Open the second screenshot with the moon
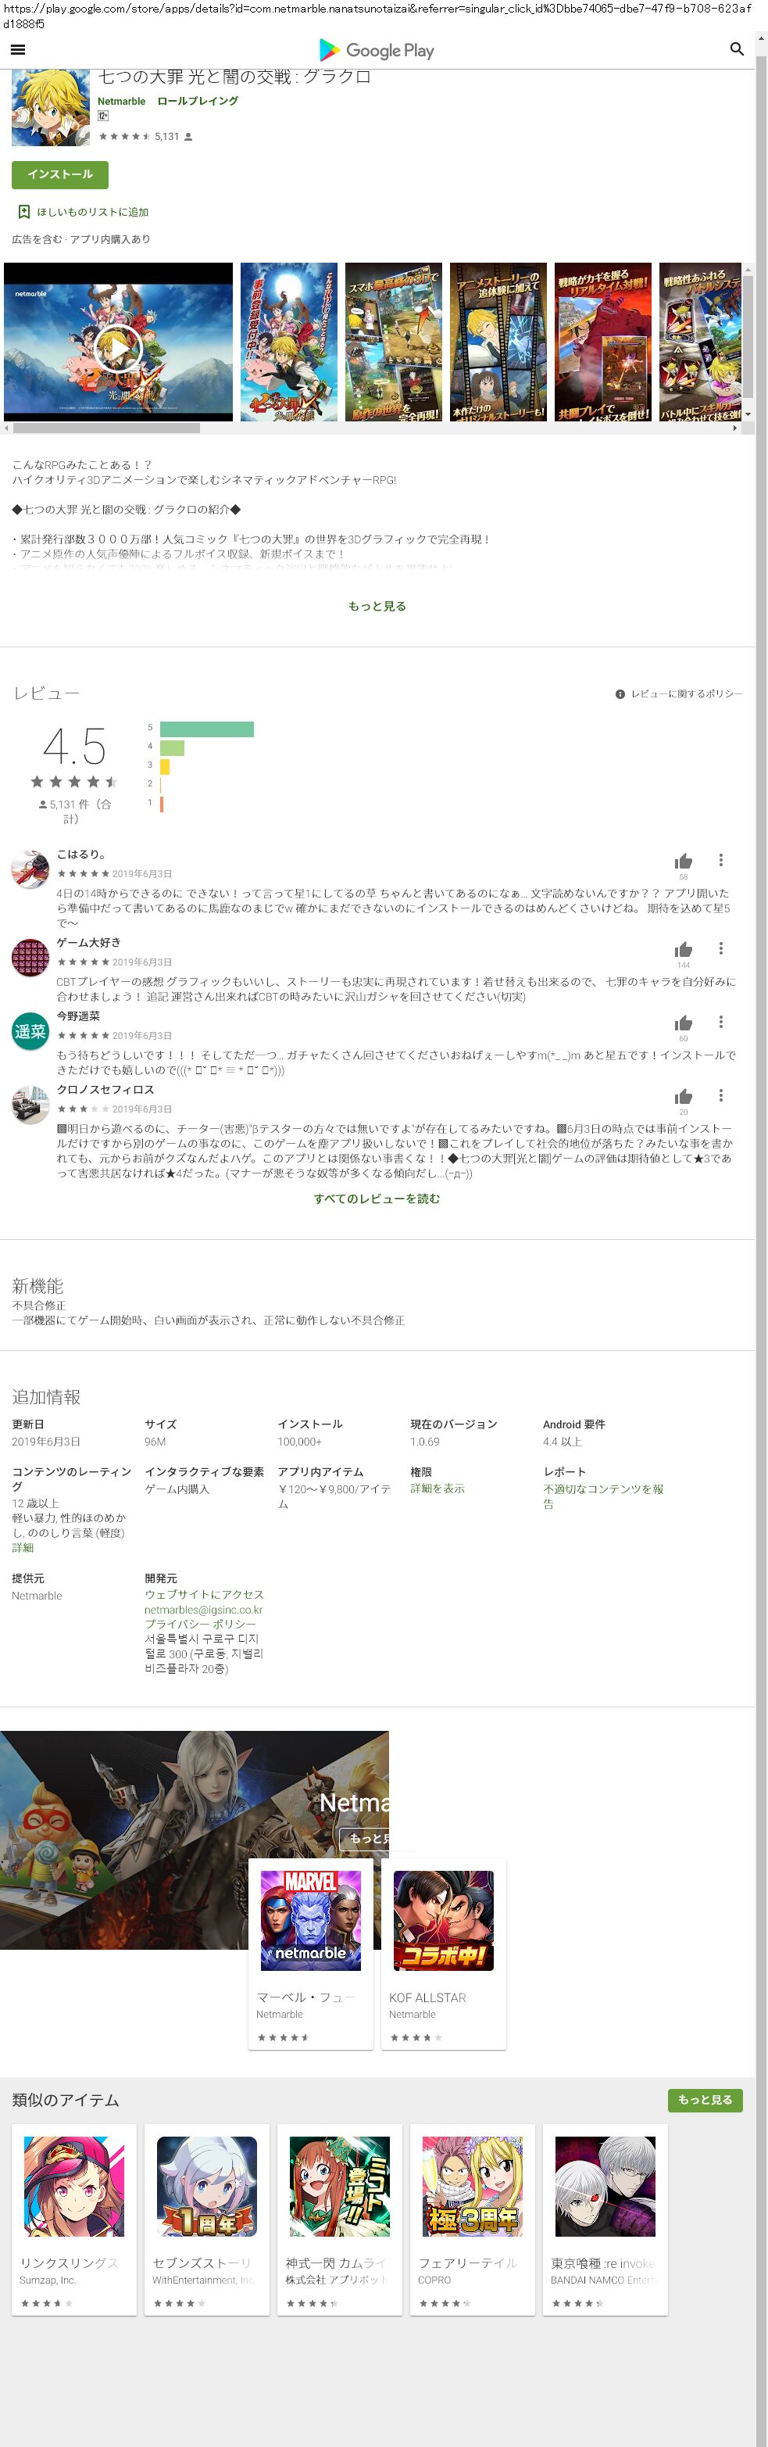This screenshot has height=2447, width=768. pos(288,342)
